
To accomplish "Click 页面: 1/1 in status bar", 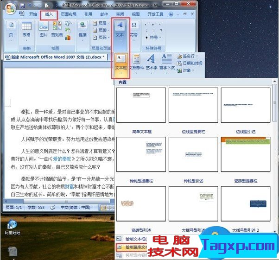I will coord(14,208).
